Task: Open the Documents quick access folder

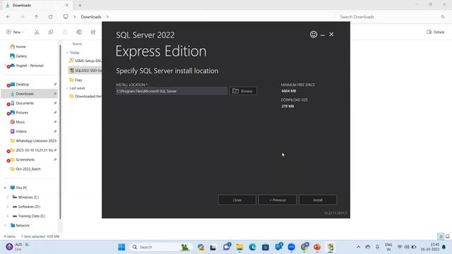Action: click(x=25, y=103)
